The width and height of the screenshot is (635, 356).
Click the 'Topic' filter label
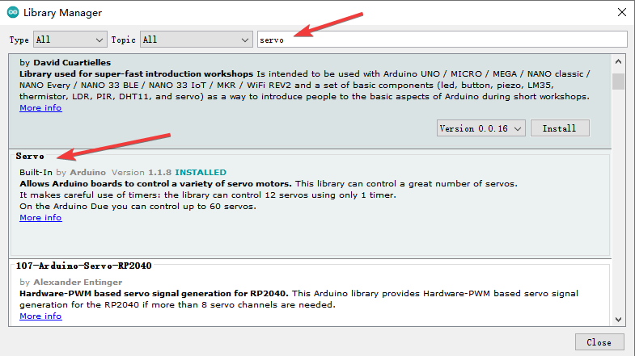[x=124, y=40]
